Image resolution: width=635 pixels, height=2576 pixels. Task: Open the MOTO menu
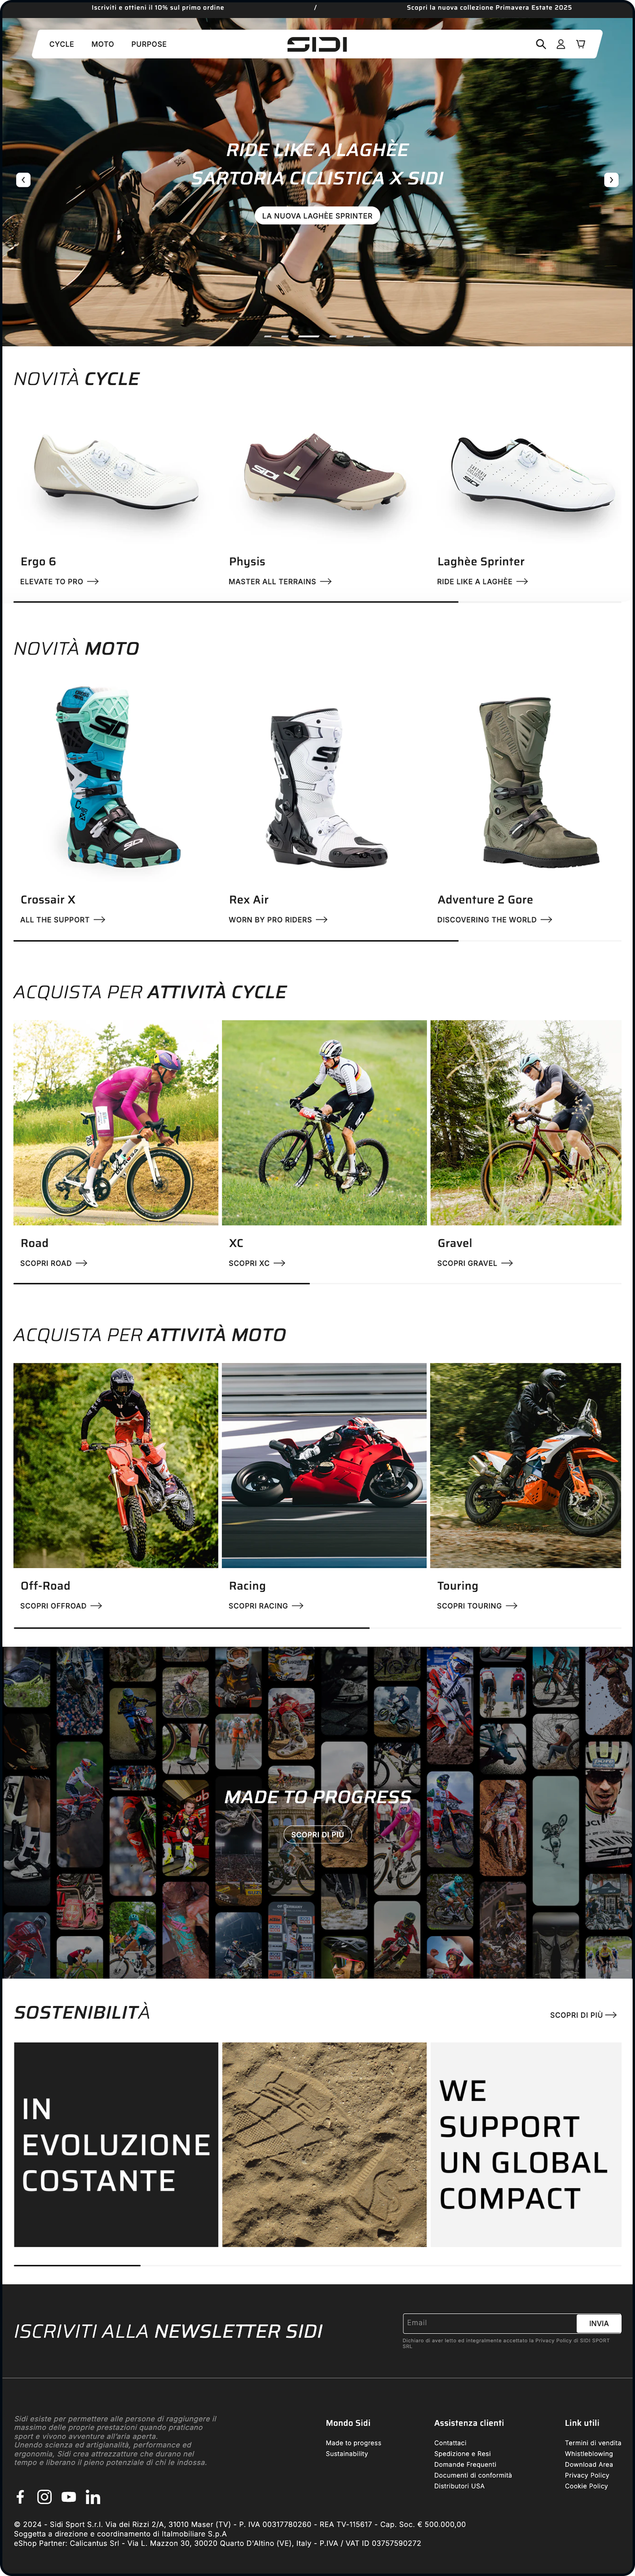[103, 44]
